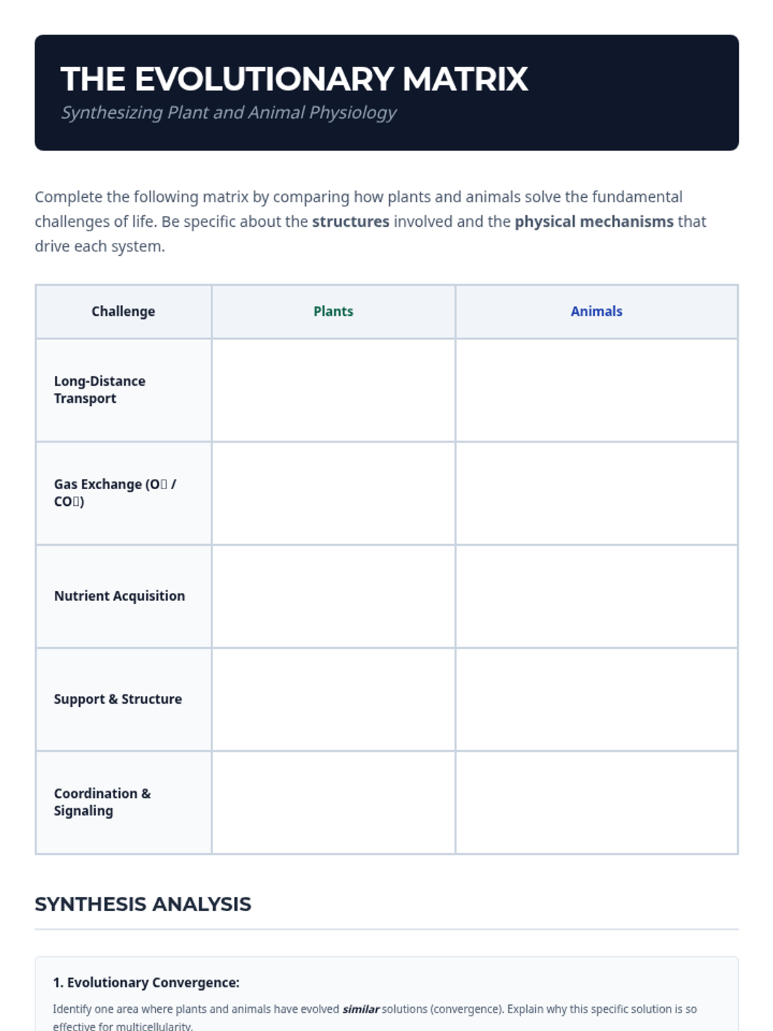Viewport: 773px width, 1031px height.
Task: Click the Plants cell for Nutrient Acquisition
Action: tap(333, 596)
